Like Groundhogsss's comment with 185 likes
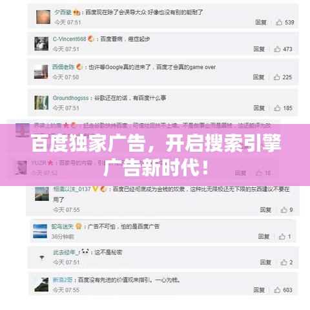 (x=277, y=108)
